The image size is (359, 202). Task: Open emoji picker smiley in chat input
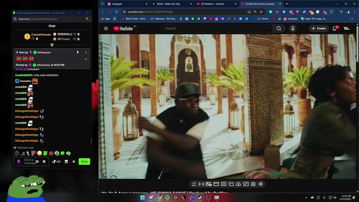[x=44, y=162]
